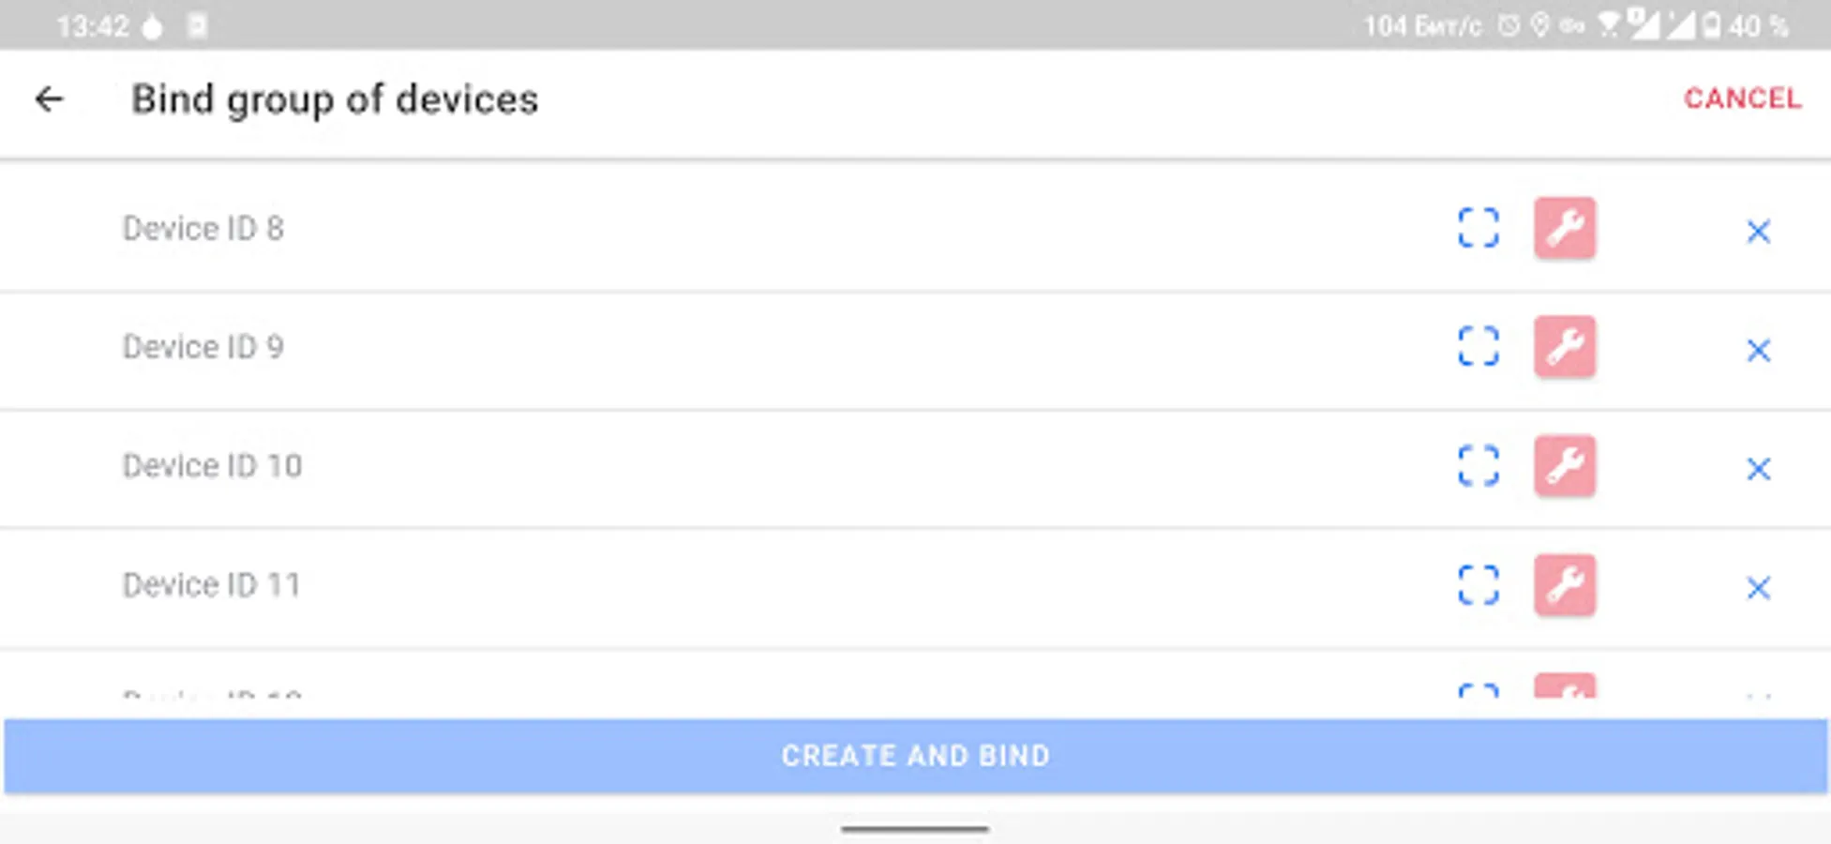Delete the Device ID 11 row
The width and height of the screenshot is (1831, 844).
pos(1758,588)
